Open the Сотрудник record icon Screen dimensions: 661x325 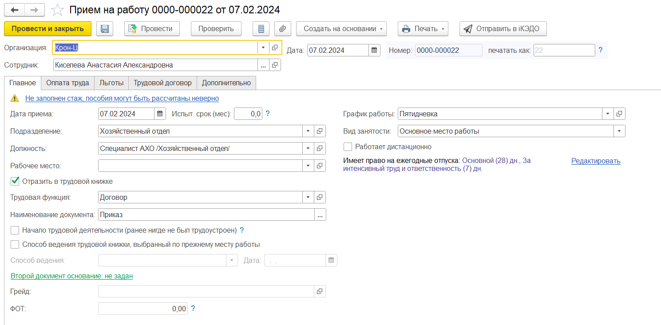pyautogui.click(x=275, y=65)
